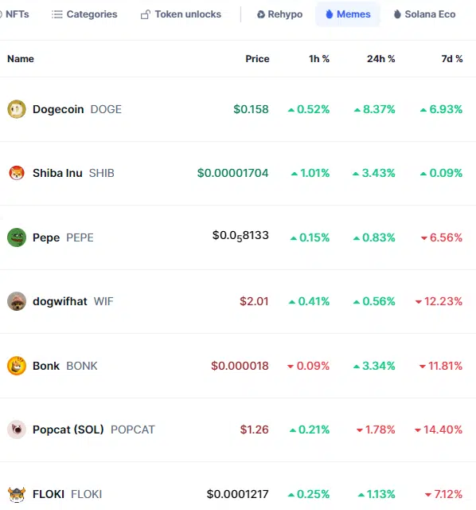The image size is (476, 510).
Task: Open the Solana Eco filter
Action: point(425,14)
